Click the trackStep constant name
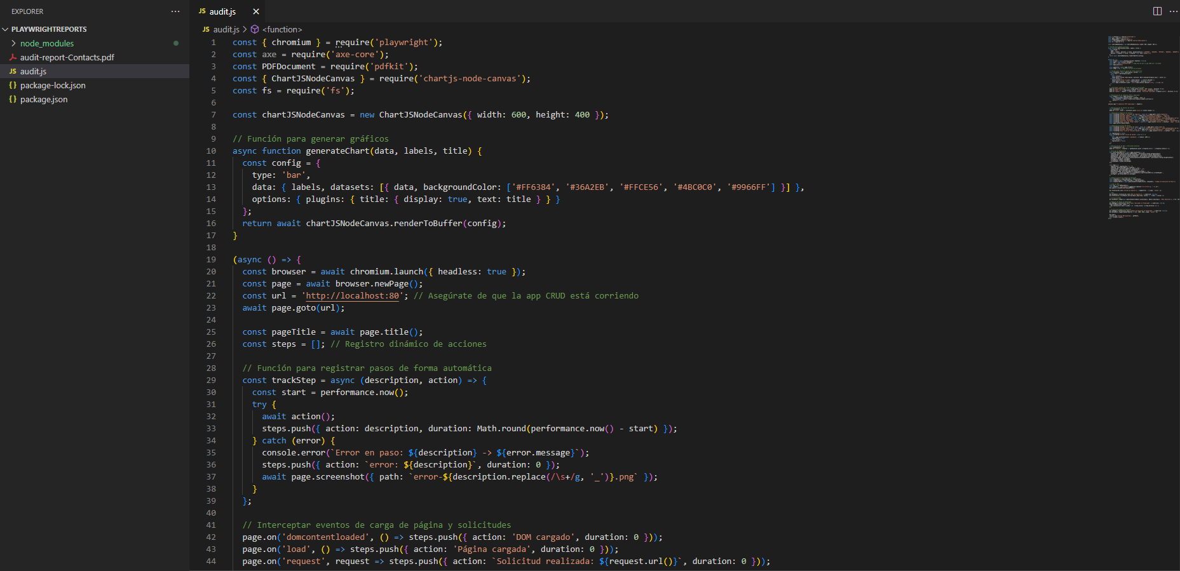 pyautogui.click(x=294, y=380)
